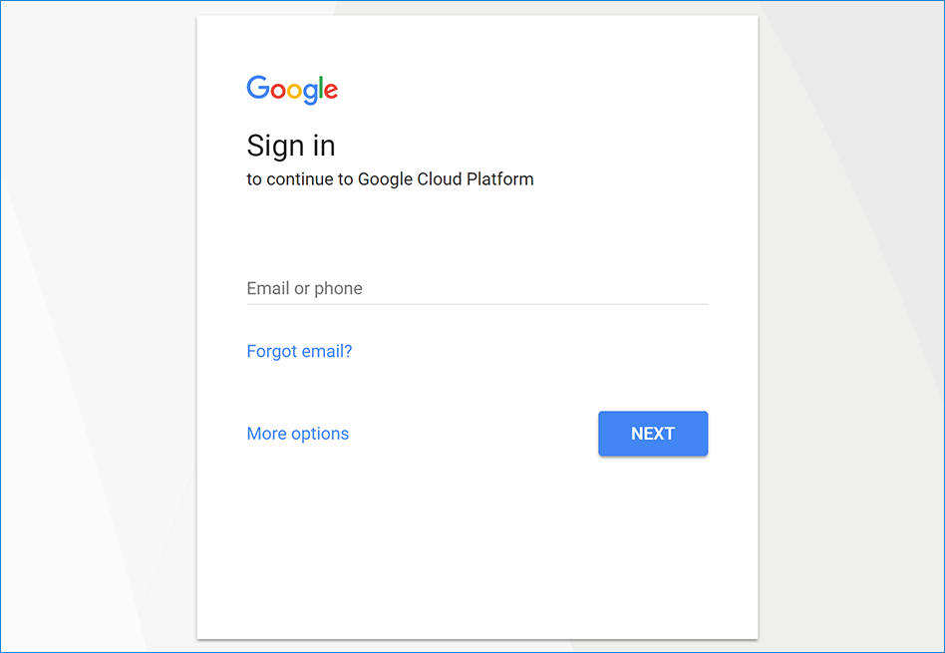
Task: Click the red e ending the Google logo
Action: 331,91
